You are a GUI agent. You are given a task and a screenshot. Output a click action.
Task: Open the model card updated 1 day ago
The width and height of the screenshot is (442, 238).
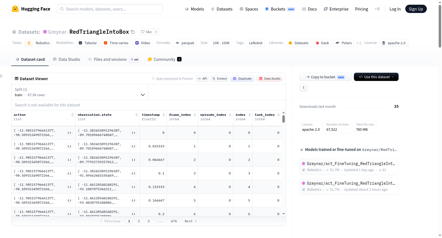coord(349,167)
